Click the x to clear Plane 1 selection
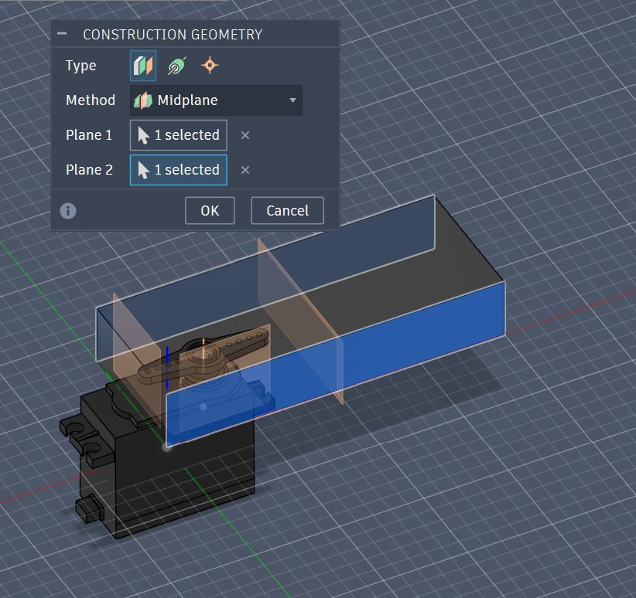Image resolution: width=636 pixels, height=598 pixels. pyautogui.click(x=245, y=135)
